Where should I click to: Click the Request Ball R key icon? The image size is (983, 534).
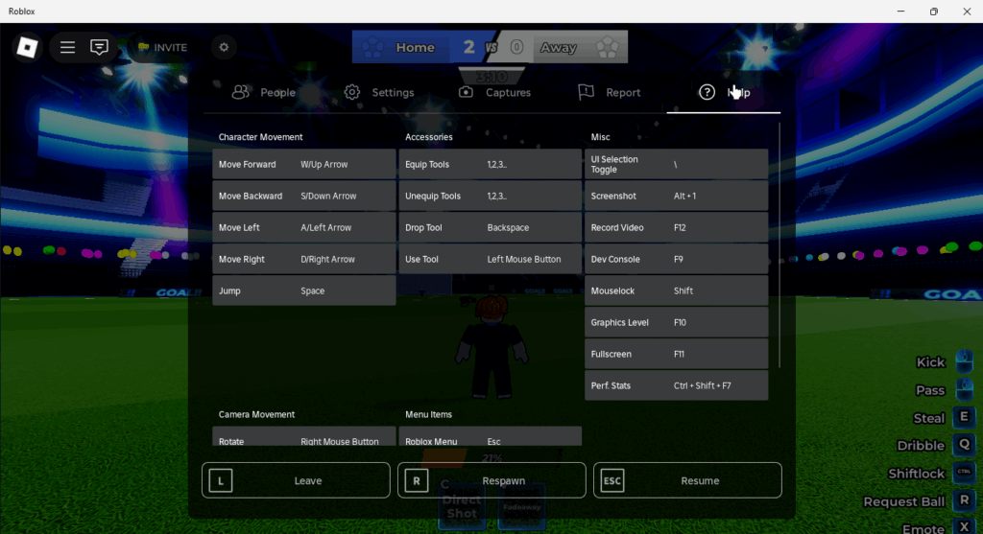coord(964,500)
